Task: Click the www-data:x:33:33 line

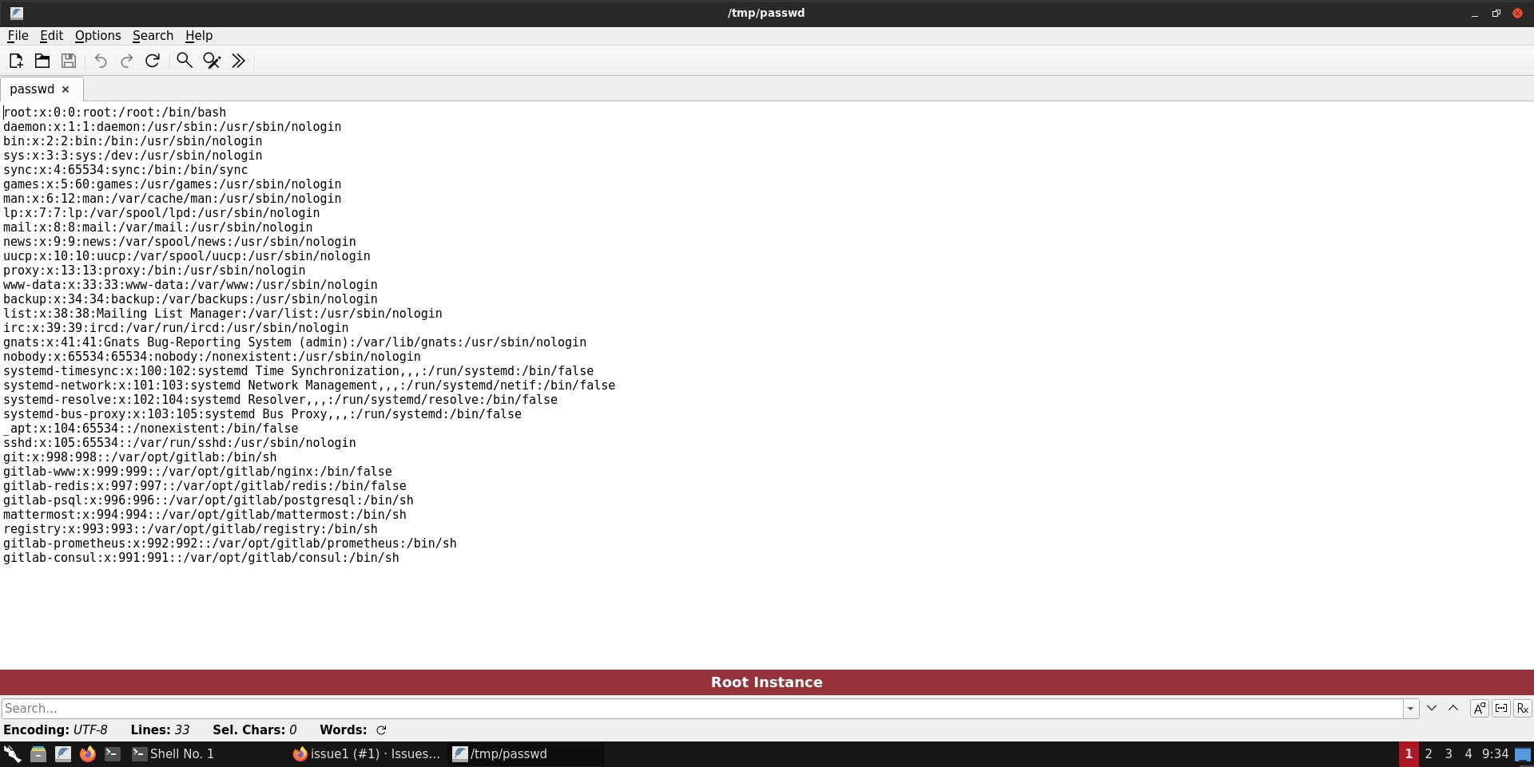Action: (190, 285)
